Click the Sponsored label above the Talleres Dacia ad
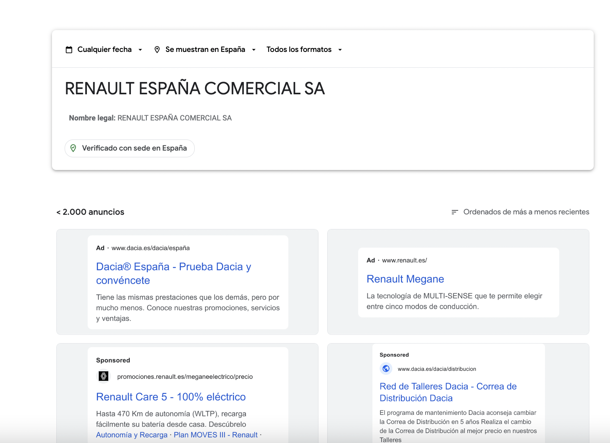The image size is (610, 443). (394, 355)
